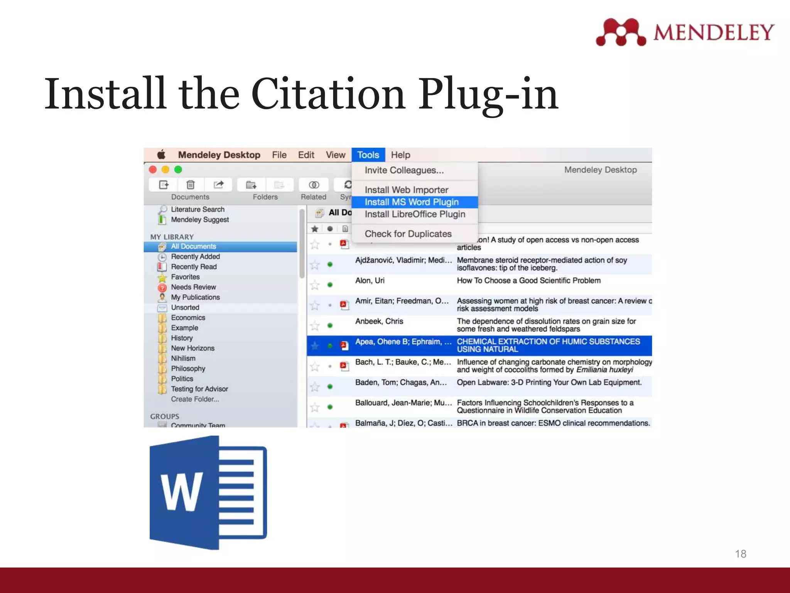Sort by document type column header
The width and height of the screenshot is (790, 593).
(345, 229)
